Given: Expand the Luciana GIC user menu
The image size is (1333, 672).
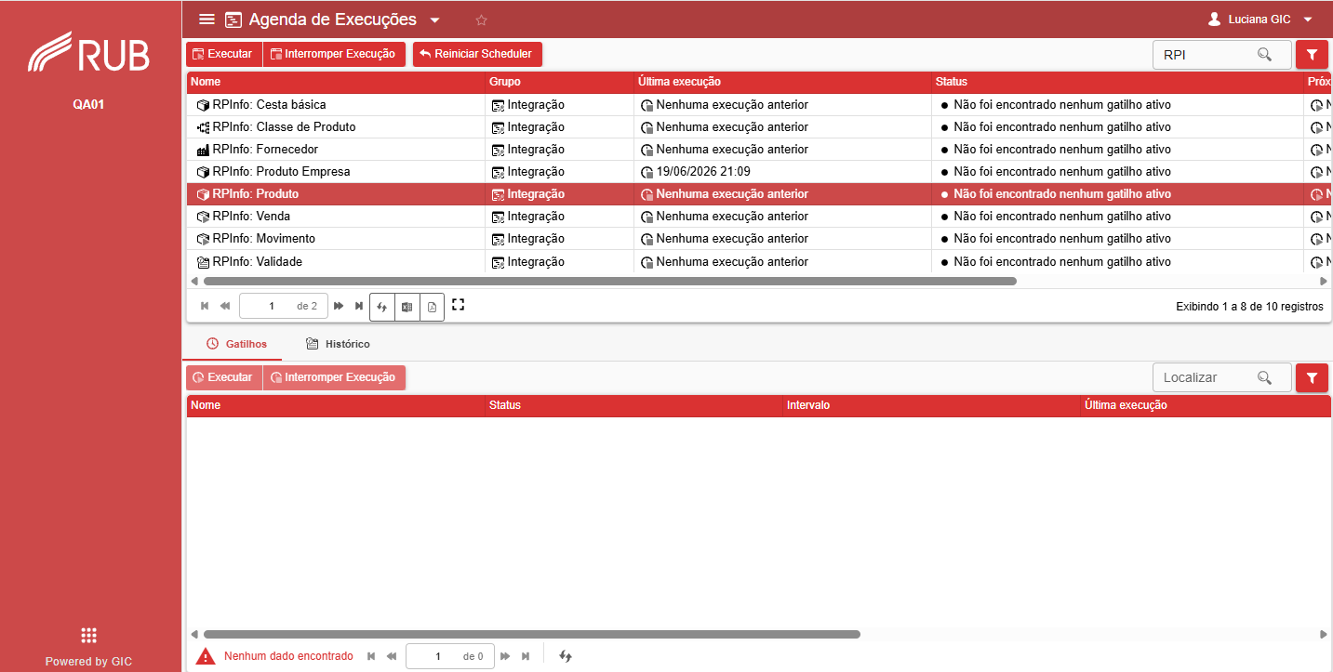Looking at the screenshot, I should click(1308, 20).
